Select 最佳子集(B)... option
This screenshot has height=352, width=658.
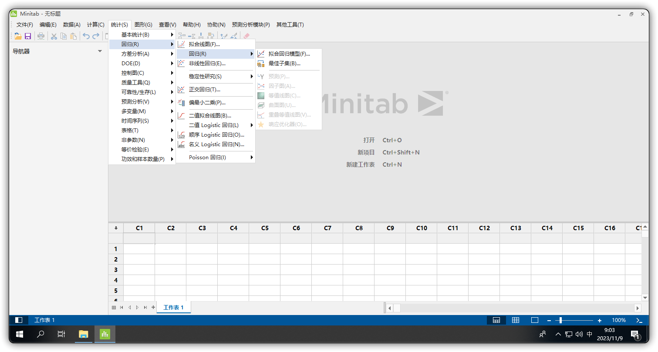coord(288,64)
